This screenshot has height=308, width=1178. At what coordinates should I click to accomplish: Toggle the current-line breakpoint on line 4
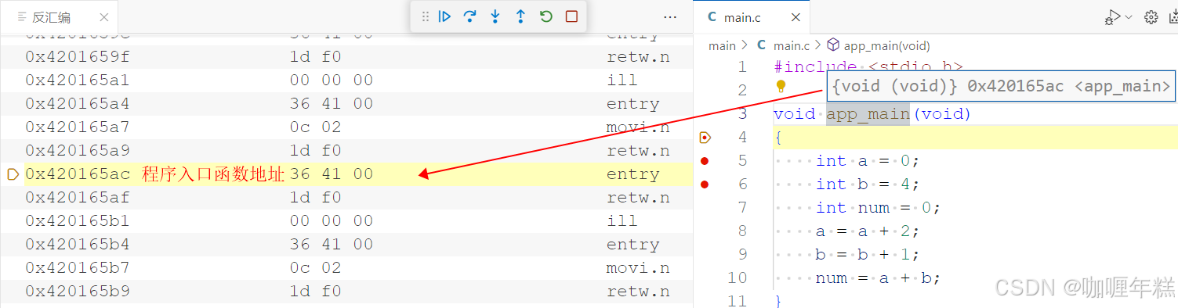705,138
